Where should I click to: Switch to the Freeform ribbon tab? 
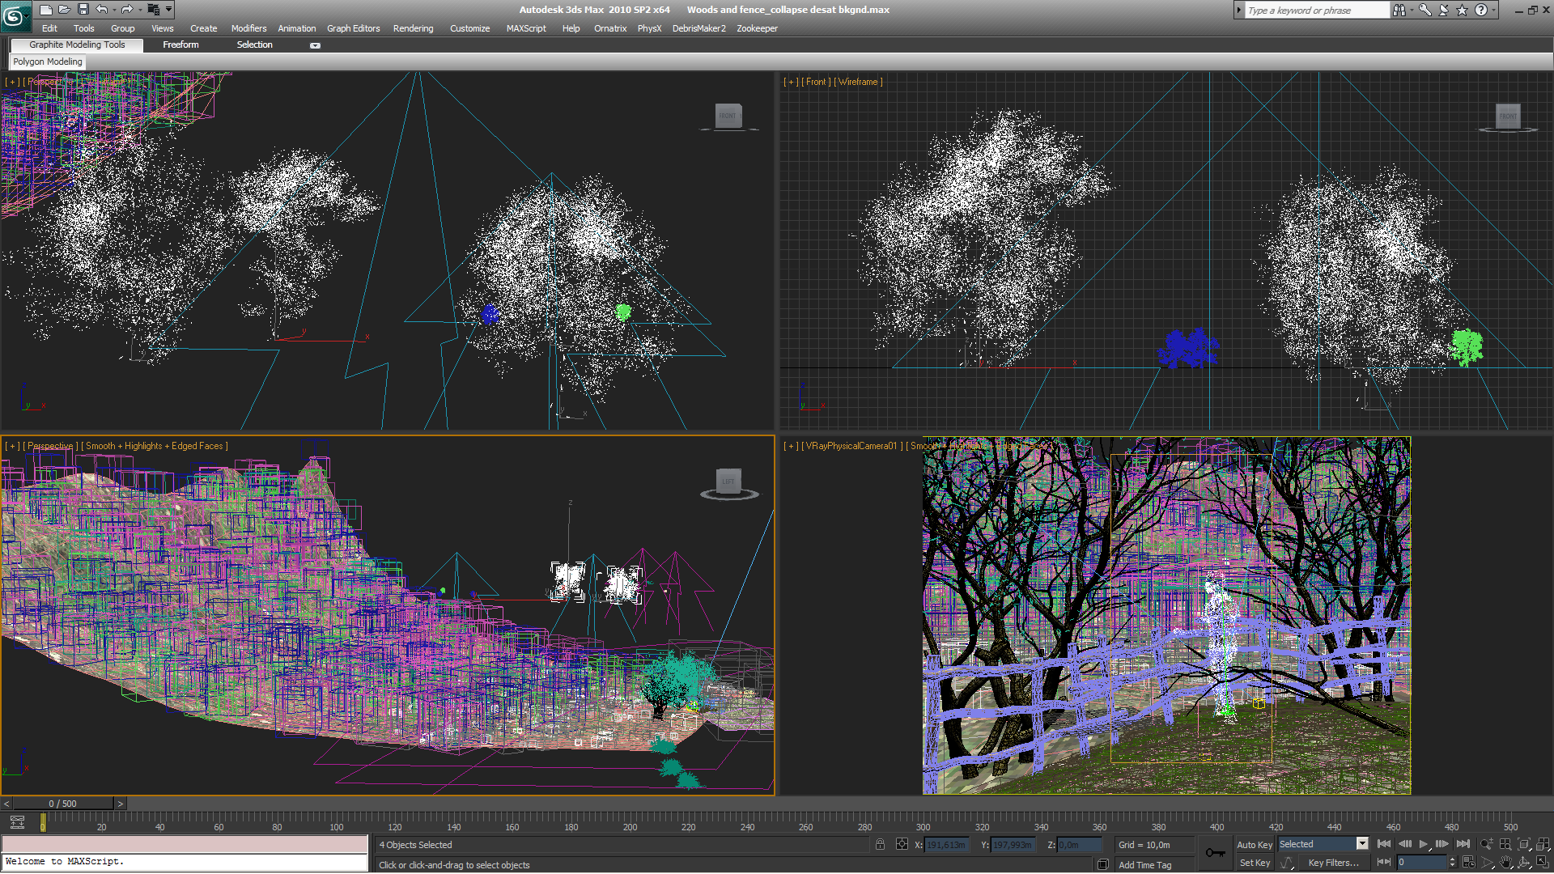[180, 45]
